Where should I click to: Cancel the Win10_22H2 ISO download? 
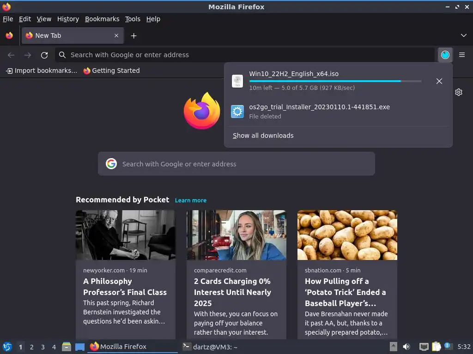point(439,81)
